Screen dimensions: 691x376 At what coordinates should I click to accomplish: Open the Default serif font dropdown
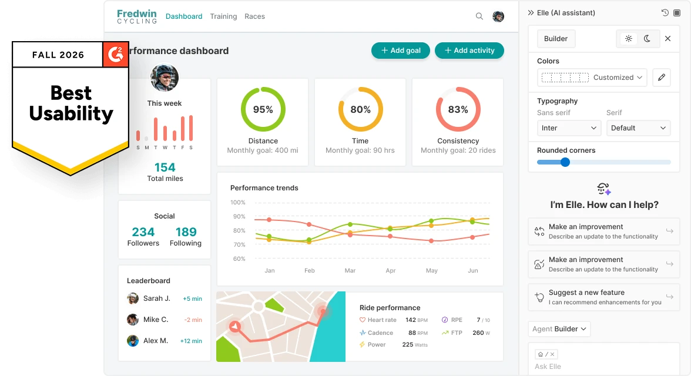[638, 128]
